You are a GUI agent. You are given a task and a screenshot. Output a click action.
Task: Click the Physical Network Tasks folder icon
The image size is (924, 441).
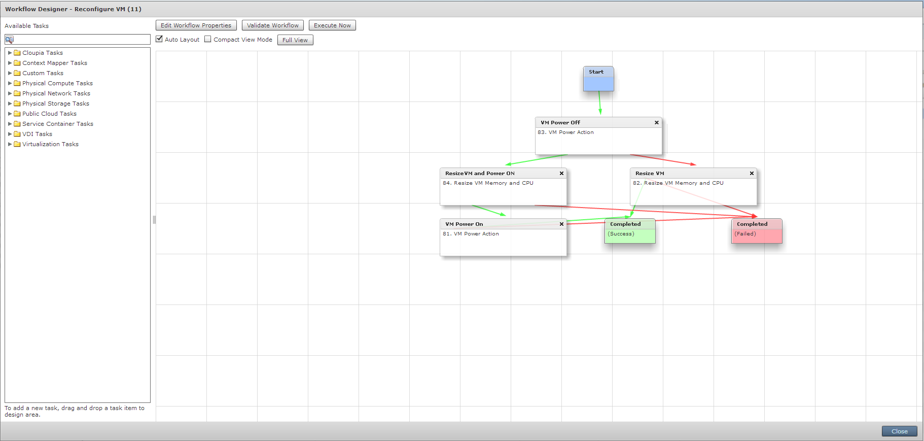click(17, 93)
